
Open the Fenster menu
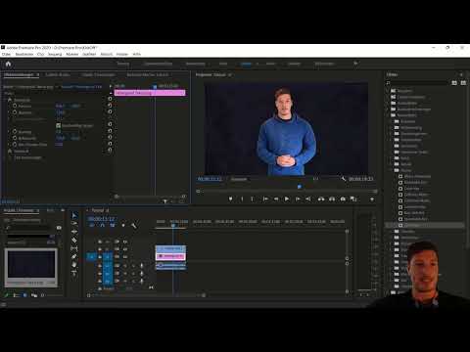click(122, 54)
